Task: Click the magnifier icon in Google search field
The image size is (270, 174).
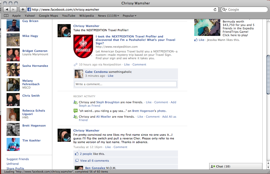Action: tap(225, 9)
